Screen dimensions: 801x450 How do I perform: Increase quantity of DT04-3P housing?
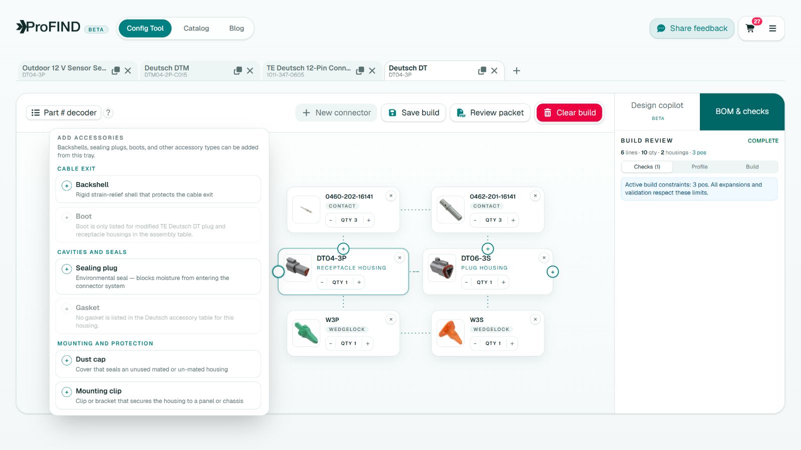point(359,282)
